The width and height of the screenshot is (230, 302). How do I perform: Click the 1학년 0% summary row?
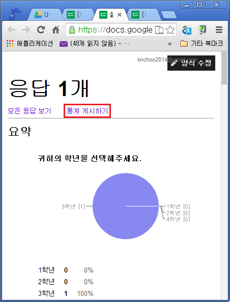66,270
